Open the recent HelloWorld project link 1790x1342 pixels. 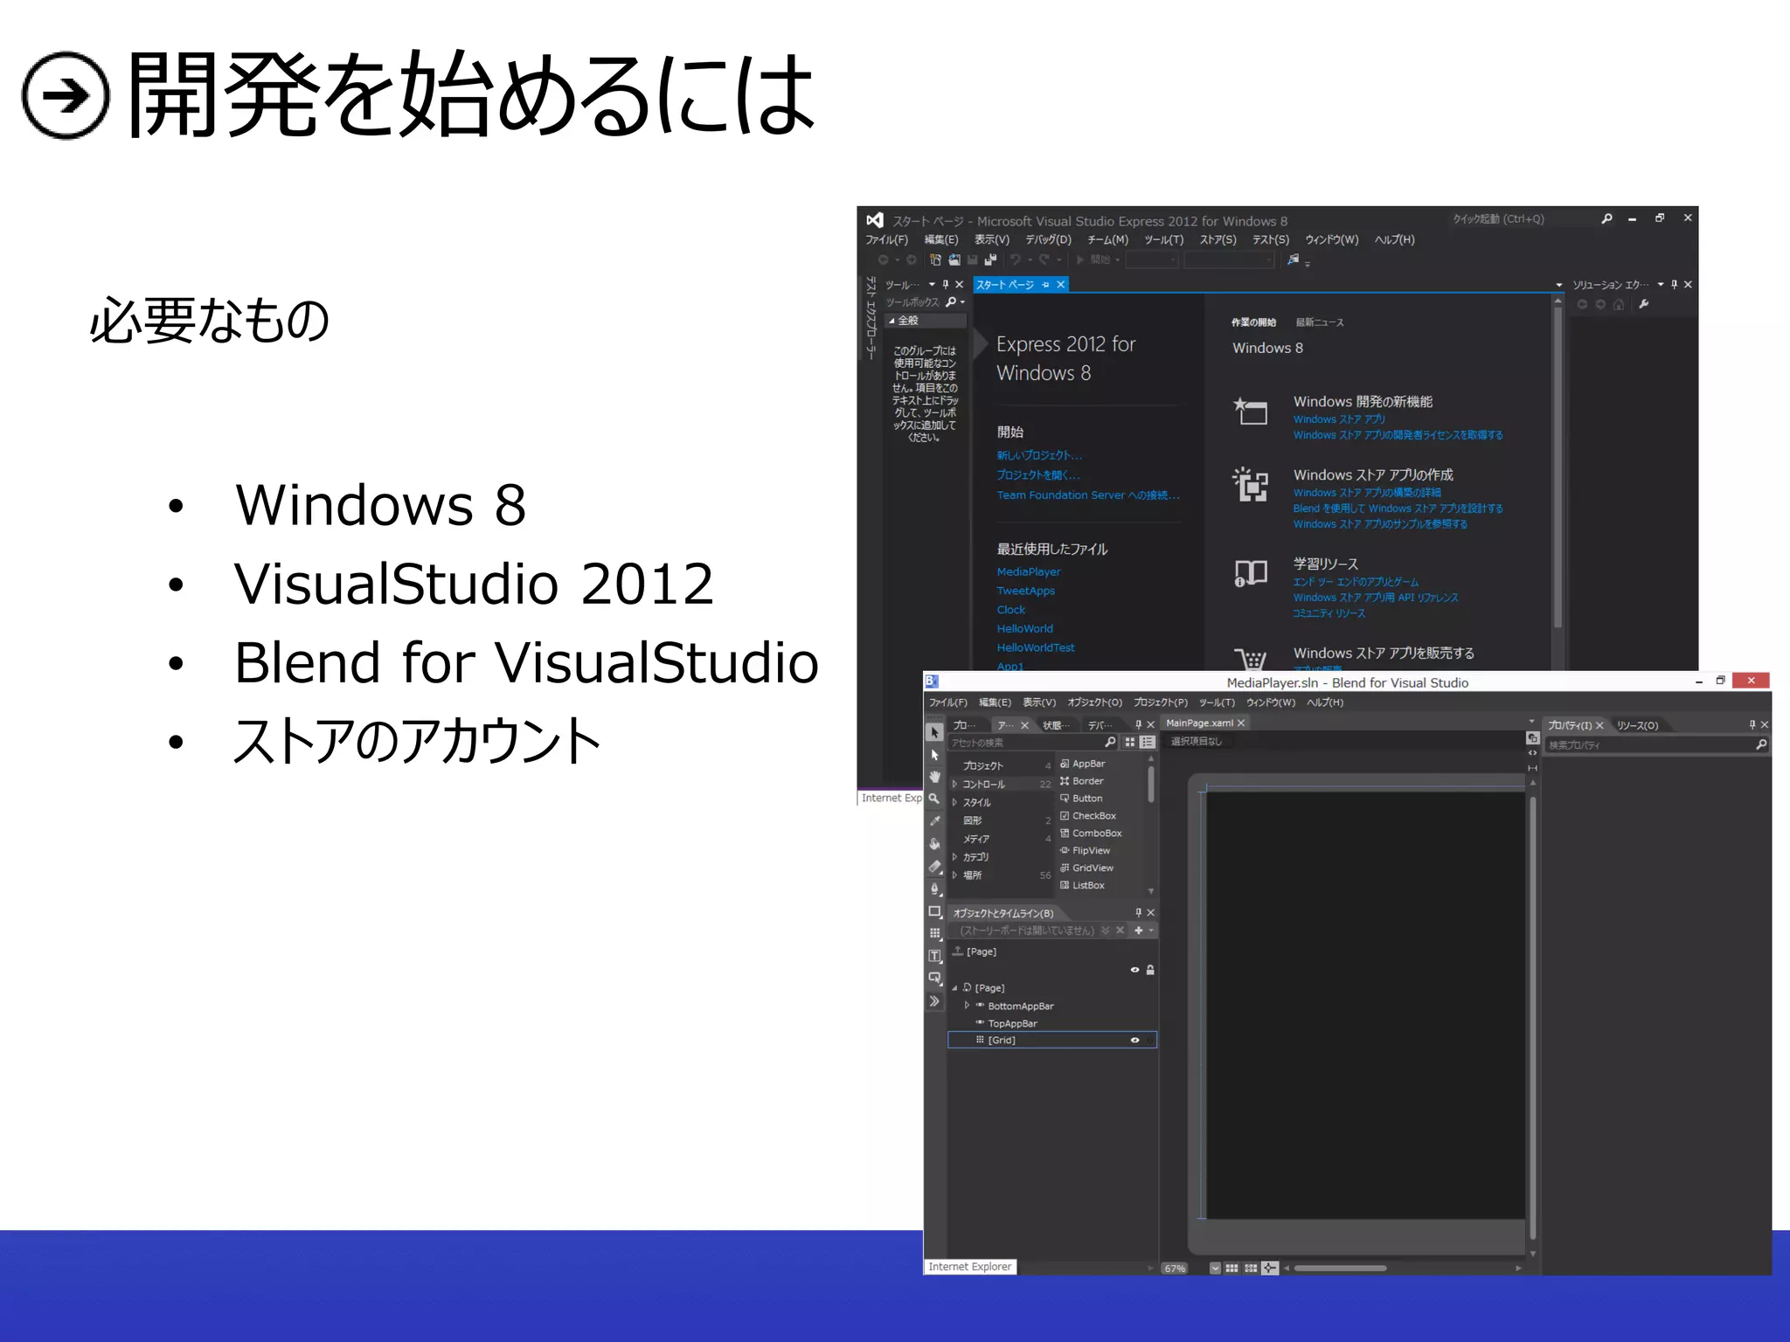coord(1025,628)
